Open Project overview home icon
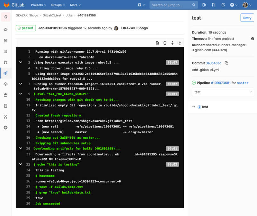Screen dimensions: 257x216 [x=5, y=30]
